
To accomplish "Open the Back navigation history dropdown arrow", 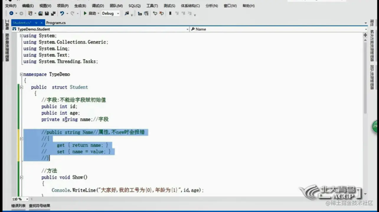I will point(16,13).
